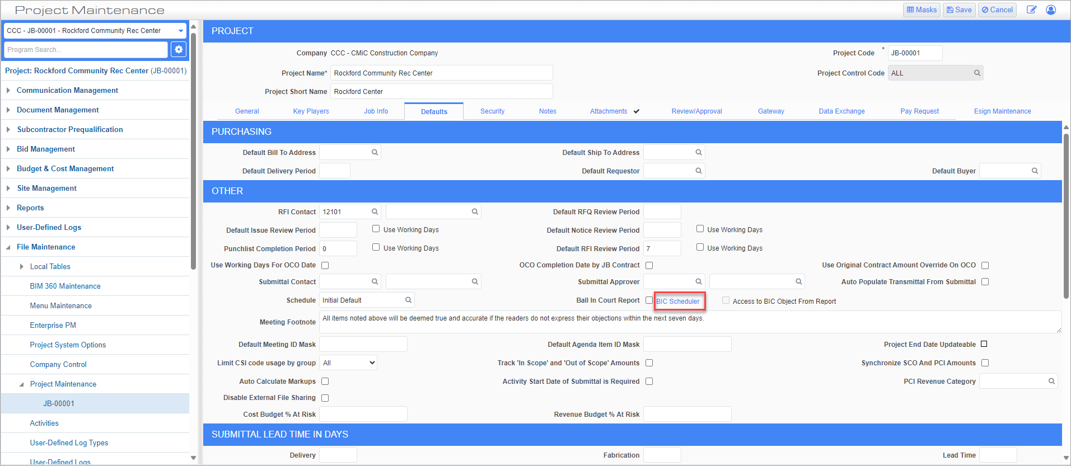Image resolution: width=1071 pixels, height=466 pixels.
Task: Open the user profile icon in the header
Action: (x=1051, y=10)
